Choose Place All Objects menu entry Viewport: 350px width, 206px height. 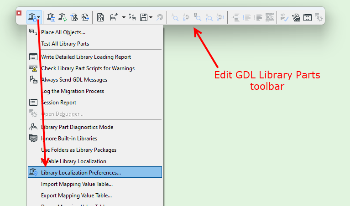(94, 32)
